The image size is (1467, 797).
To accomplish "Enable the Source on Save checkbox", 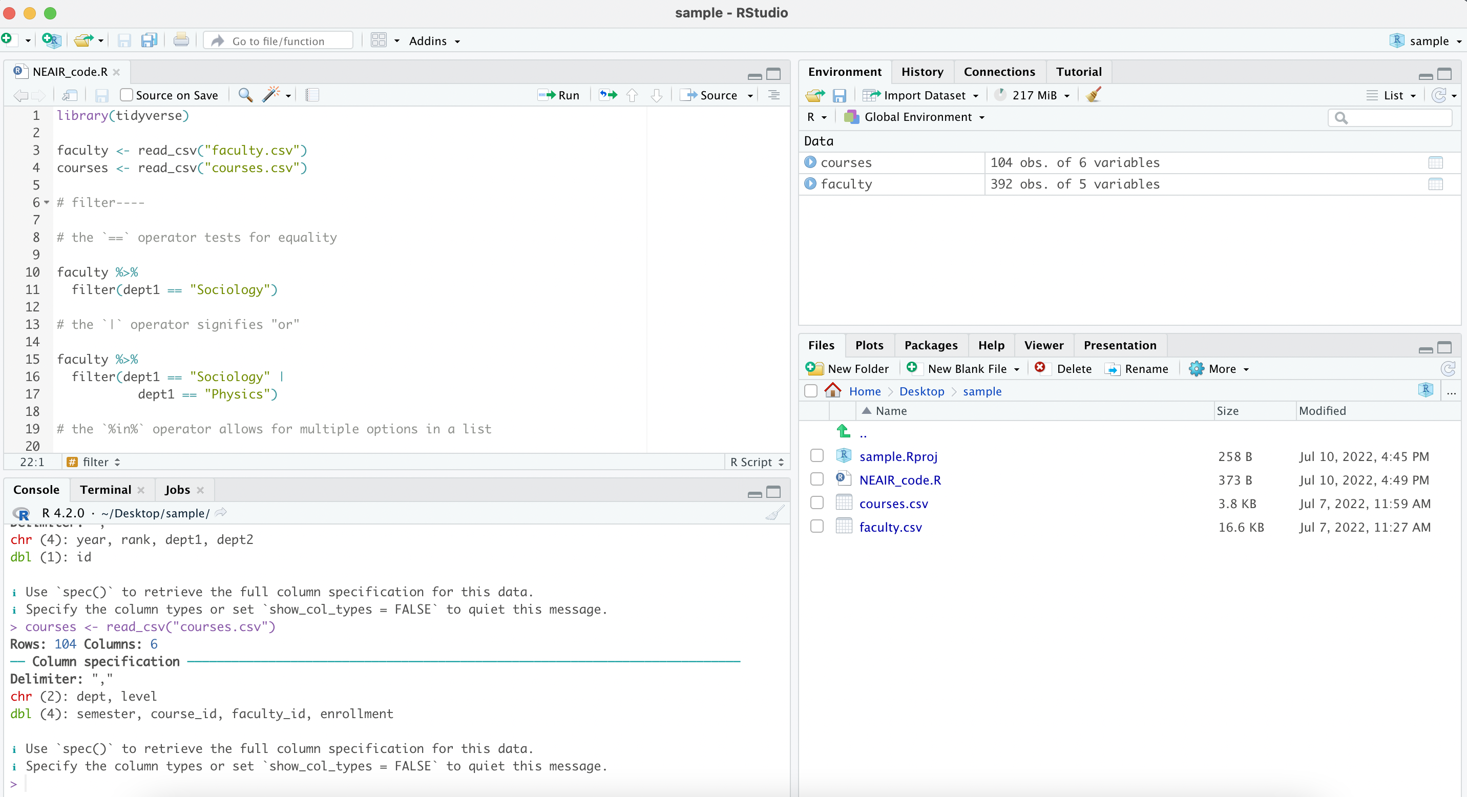I will click(x=127, y=95).
